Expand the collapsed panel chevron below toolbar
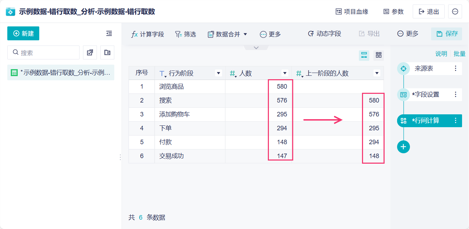Viewport: 469px width, 229px height. coord(256,48)
